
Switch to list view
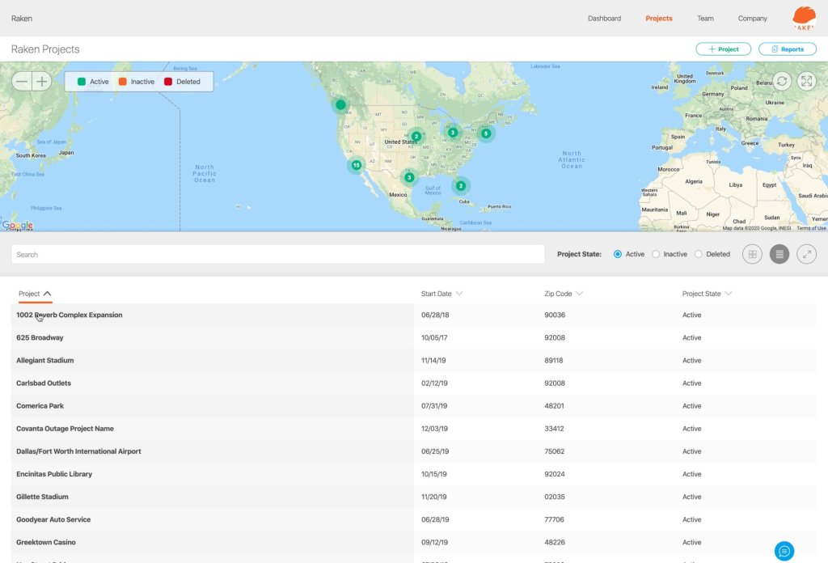click(779, 254)
